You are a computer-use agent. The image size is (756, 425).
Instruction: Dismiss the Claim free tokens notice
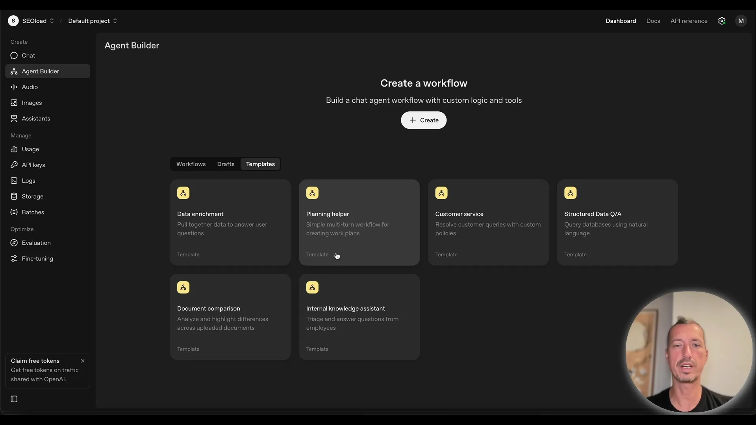coord(83,360)
